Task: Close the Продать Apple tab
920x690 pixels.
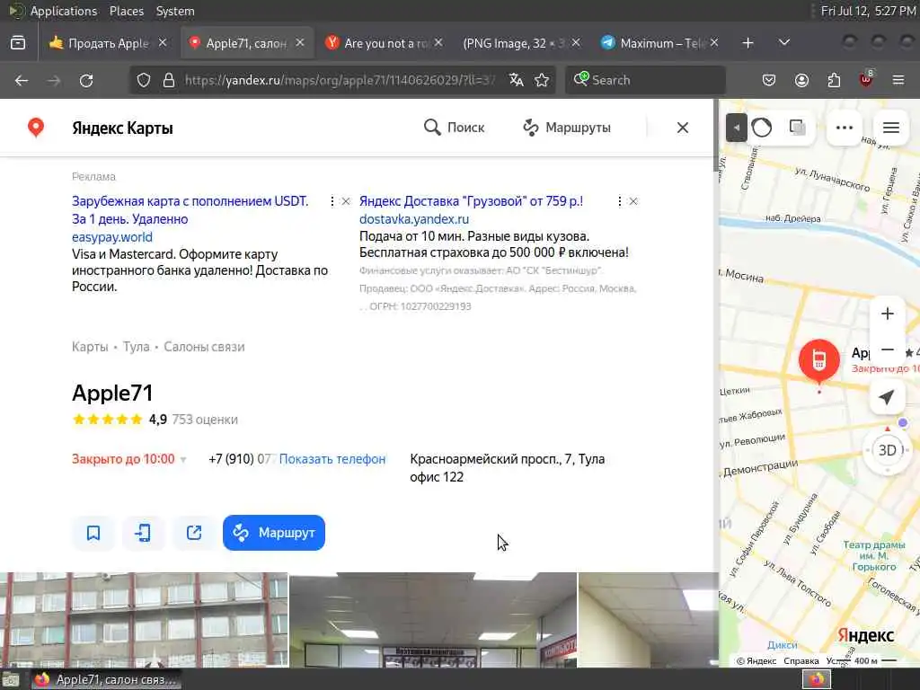Action: point(164,43)
